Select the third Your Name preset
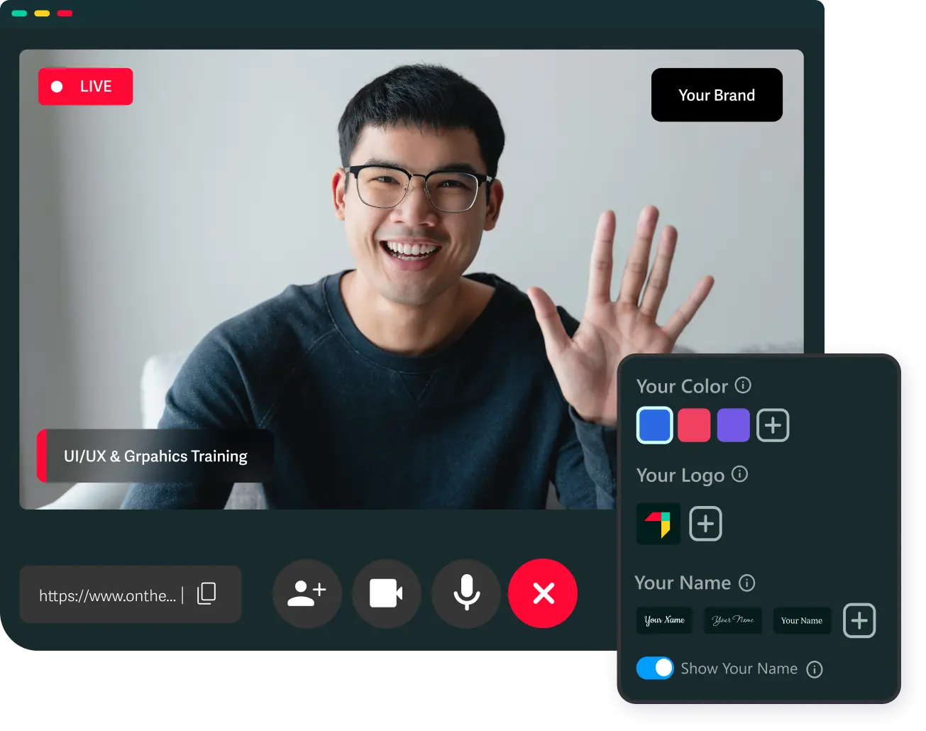Screen dimensions: 926x731 pos(802,620)
